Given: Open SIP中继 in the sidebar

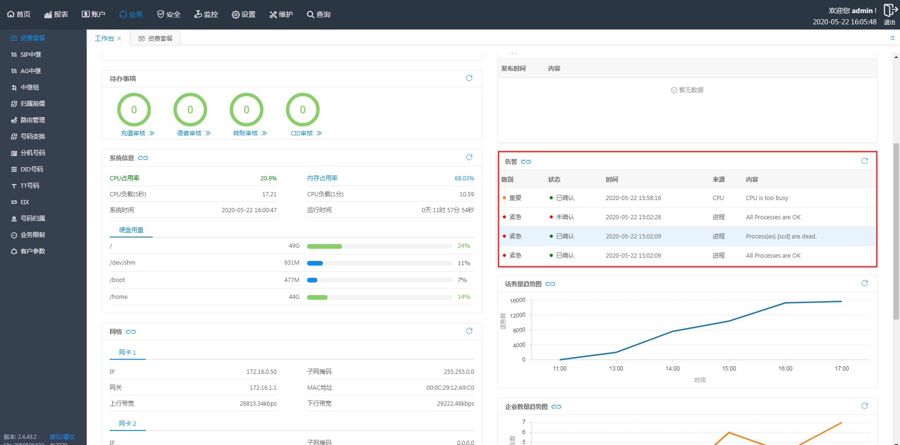Looking at the screenshot, I should pyautogui.click(x=31, y=55).
